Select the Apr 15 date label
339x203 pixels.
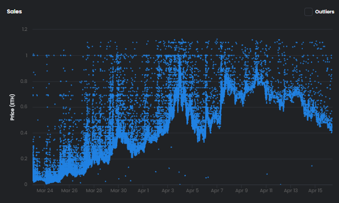[x=315, y=191]
